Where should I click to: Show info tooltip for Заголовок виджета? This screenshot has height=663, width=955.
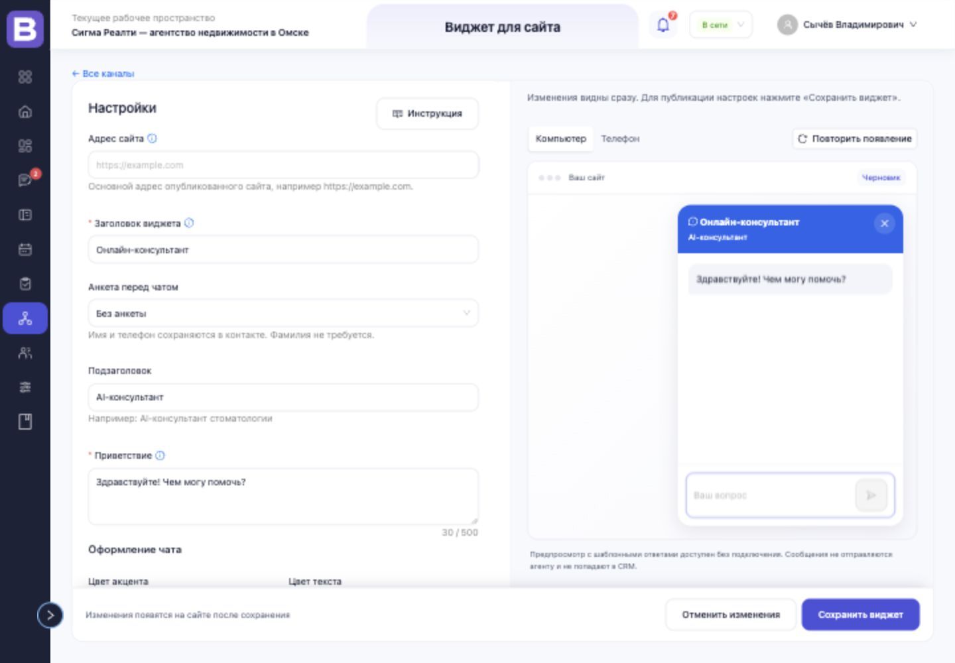click(x=189, y=223)
